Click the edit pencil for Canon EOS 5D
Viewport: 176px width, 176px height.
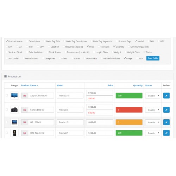pyautogui.click(x=166, y=110)
